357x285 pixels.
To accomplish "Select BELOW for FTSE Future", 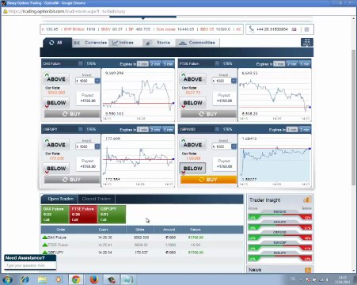I will (x=192, y=103).
